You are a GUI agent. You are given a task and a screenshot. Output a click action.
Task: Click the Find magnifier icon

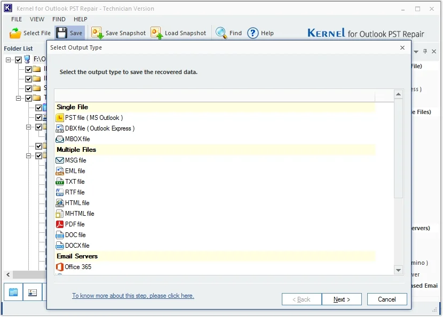pos(221,33)
